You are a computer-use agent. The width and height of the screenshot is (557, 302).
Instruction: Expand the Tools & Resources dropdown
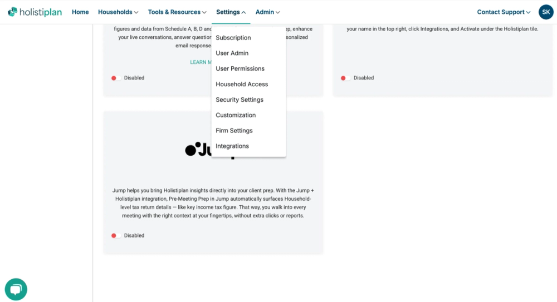(x=177, y=12)
